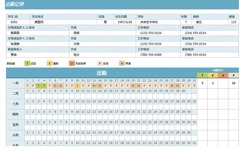Viewport: 245px width, 151px height.
Task: Select home phone (789) 555-0134
Action: click(x=210, y=55)
